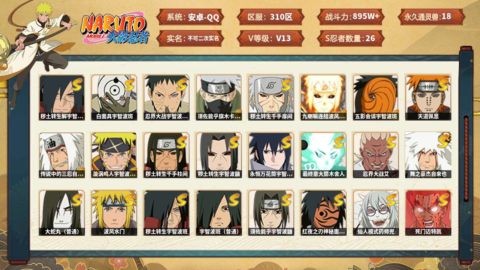Click the red scroll bar on right edge

466,159
